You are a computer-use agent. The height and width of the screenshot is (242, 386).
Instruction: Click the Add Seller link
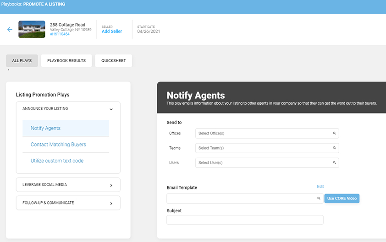(112, 32)
